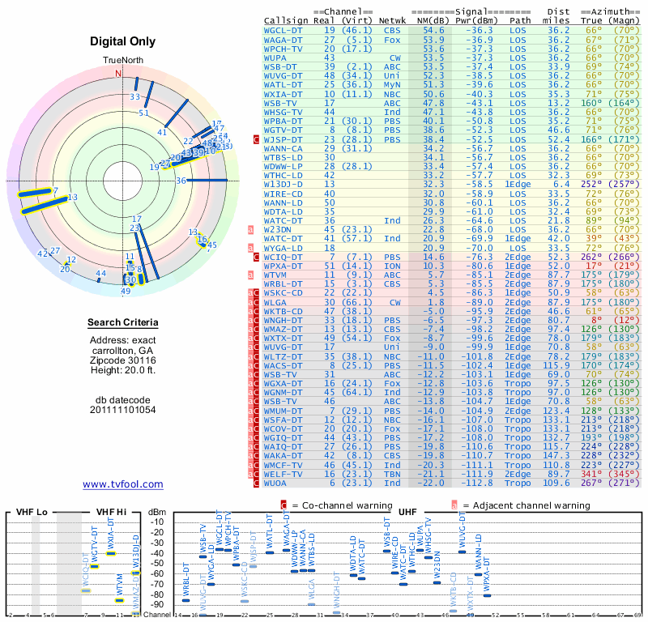Viewport: 648px width, 622px height.
Task: Select the WXTX-DT callsign in the table
Action: click(x=283, y=338)
